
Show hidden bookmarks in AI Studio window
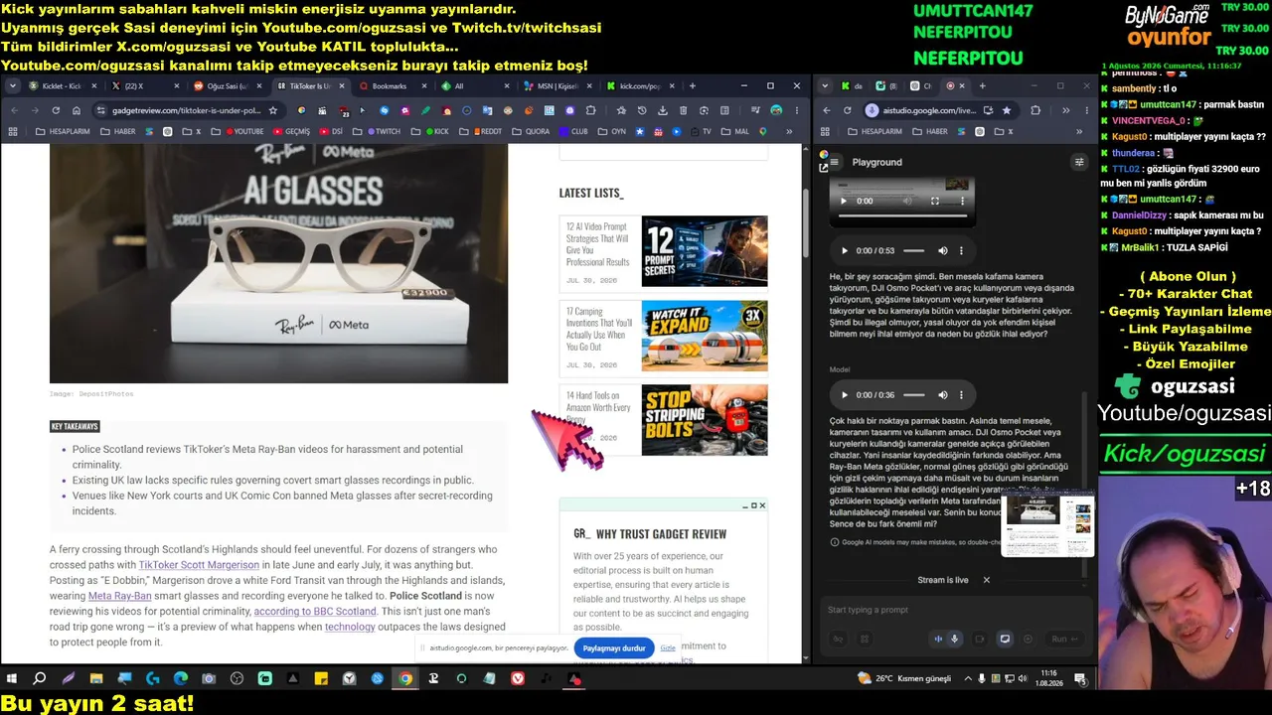point(1081,131)
